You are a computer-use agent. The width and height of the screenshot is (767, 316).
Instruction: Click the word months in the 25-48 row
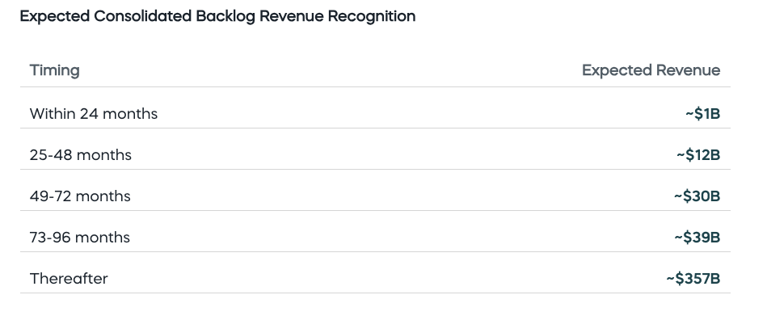pyautogui.click(x=104, y=155)
